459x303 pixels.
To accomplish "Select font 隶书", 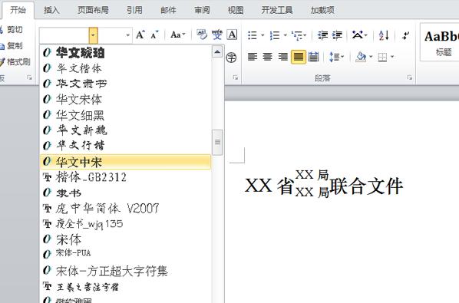I will pos(125,193).
